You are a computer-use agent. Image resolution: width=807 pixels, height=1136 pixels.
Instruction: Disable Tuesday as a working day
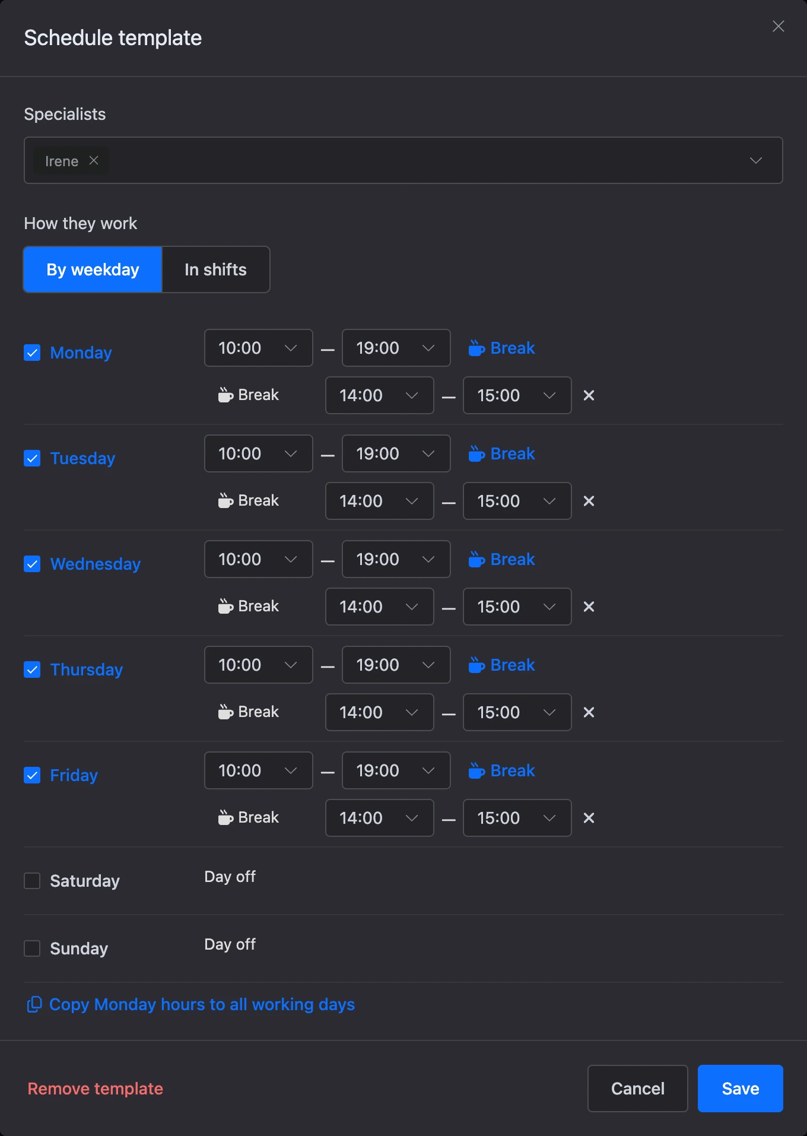[x=32, y=458]
